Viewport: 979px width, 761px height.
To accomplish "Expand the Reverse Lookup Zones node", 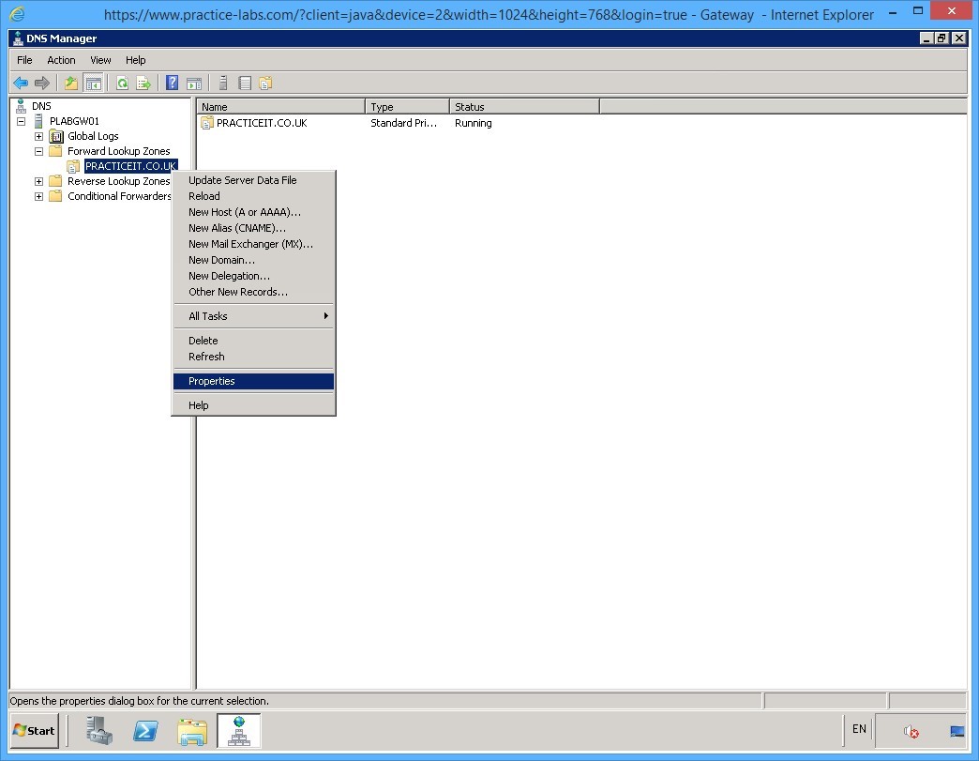I will 38,181.
